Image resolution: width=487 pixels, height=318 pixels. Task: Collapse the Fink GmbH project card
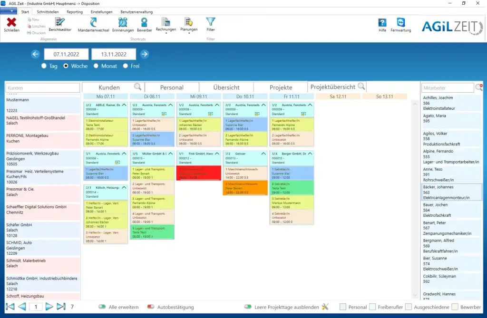pyautogui.click(x=217, y=154)
